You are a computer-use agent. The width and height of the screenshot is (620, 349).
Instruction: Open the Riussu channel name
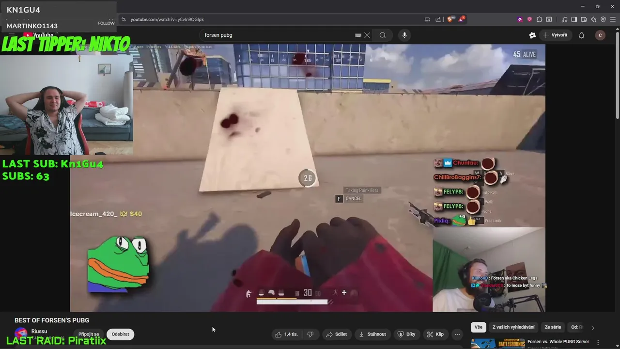pos(39,332)
